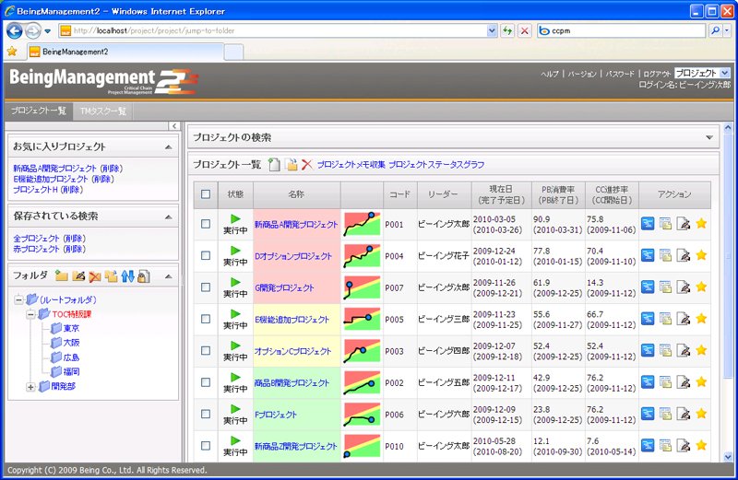Check the box for Dオプションプロジェクト row
This screenshot has width=738, height=480.
coord(206,255)
